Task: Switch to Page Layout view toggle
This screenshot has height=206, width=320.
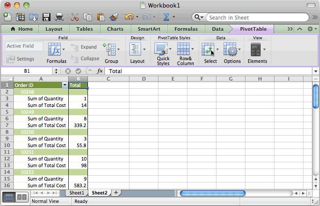Action: [x=22, y=197]
